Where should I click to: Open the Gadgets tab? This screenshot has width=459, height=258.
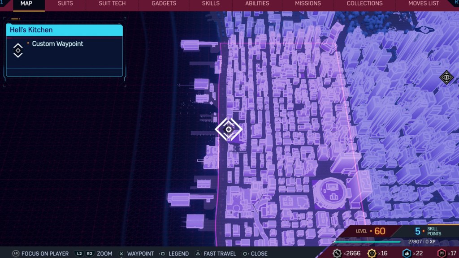(x=164, y=4)
